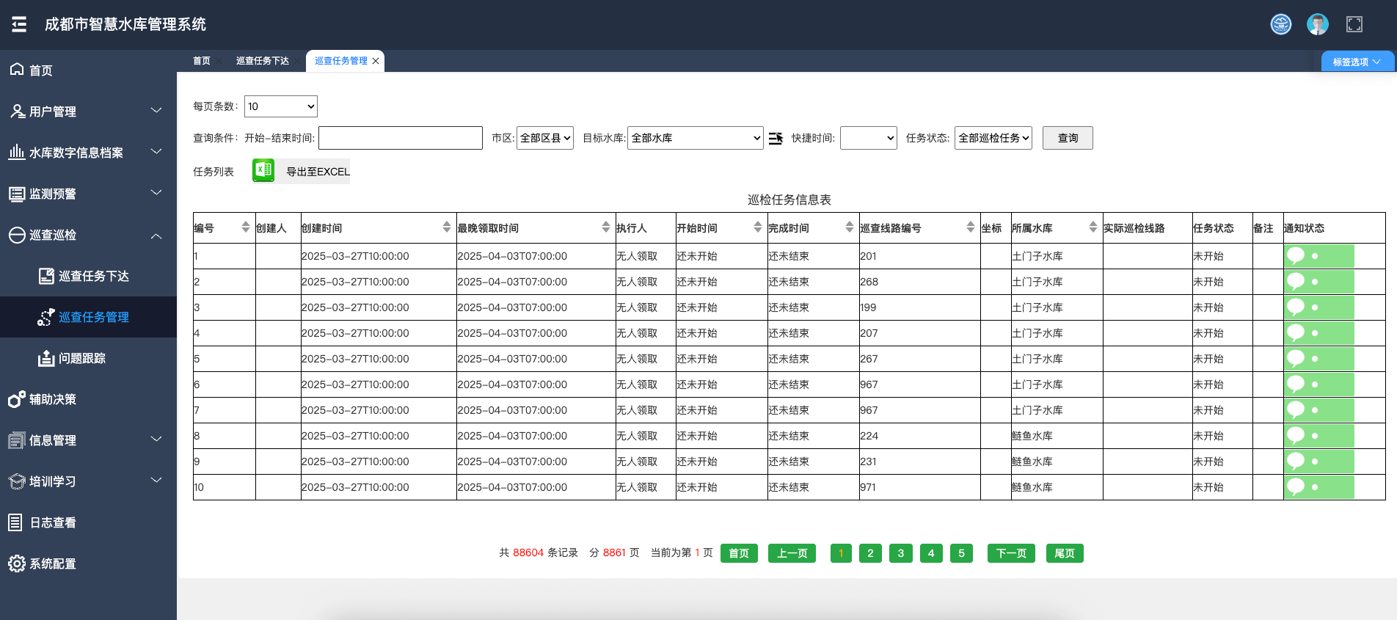Click the 日志查看 log icon
1397x620 pixels.
15,522
